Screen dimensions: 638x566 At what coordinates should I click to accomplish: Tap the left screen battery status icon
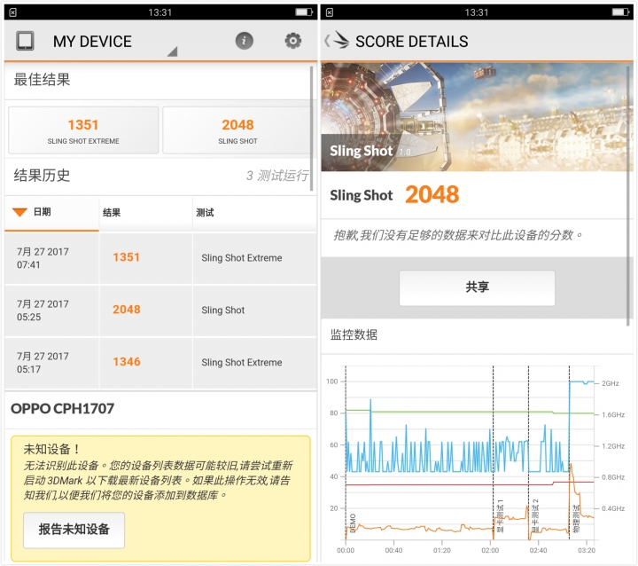click(x=304, y=12)
